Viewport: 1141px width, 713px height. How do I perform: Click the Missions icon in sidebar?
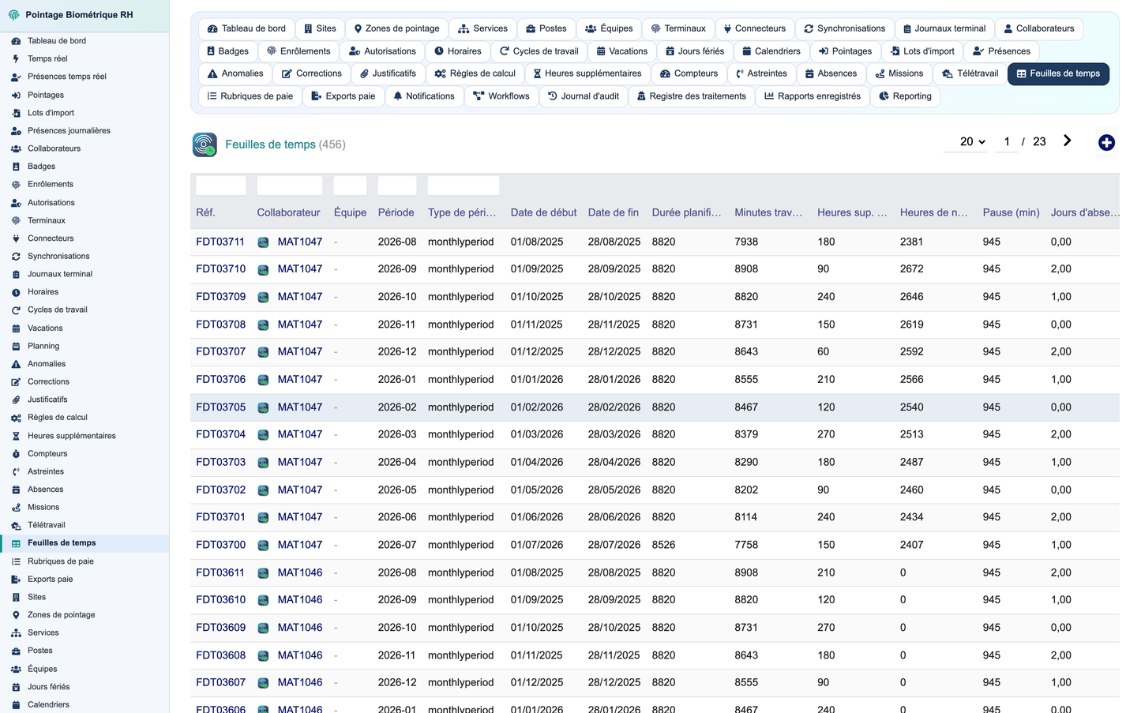(16, 508)
